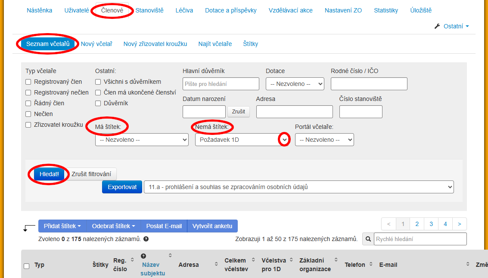Go to next page using the arrow
The image size is (488, 278).
(x=460, y=224)
